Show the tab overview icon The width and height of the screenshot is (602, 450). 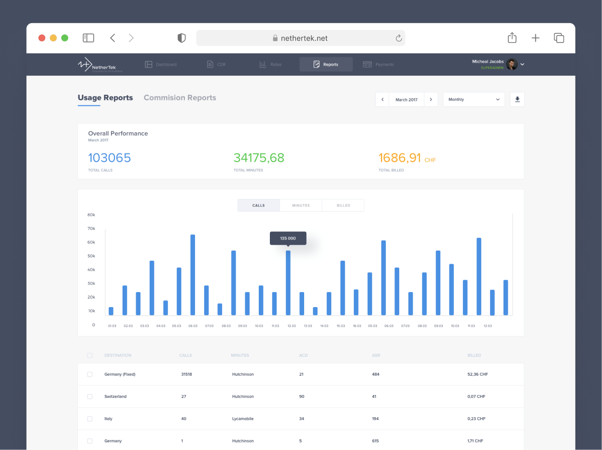[559, 38]
